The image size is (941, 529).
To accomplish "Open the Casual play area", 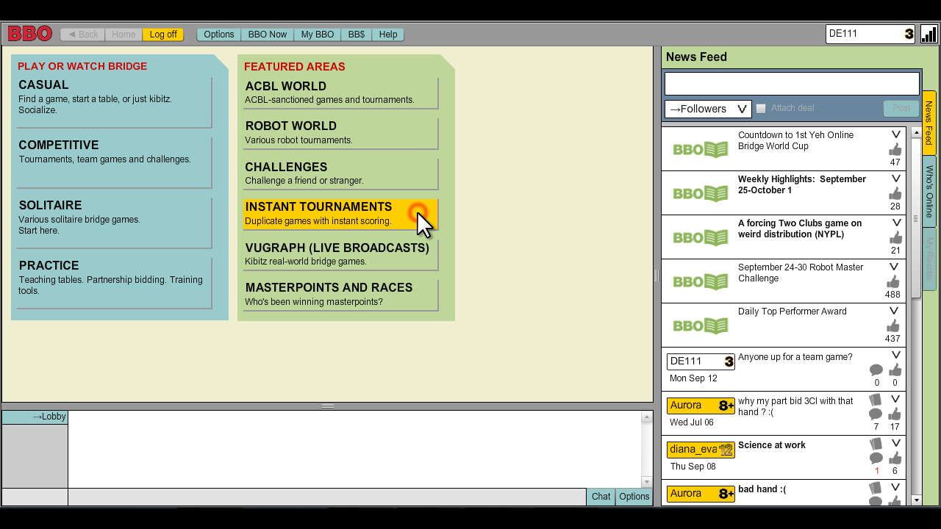I will pos(115,102).
